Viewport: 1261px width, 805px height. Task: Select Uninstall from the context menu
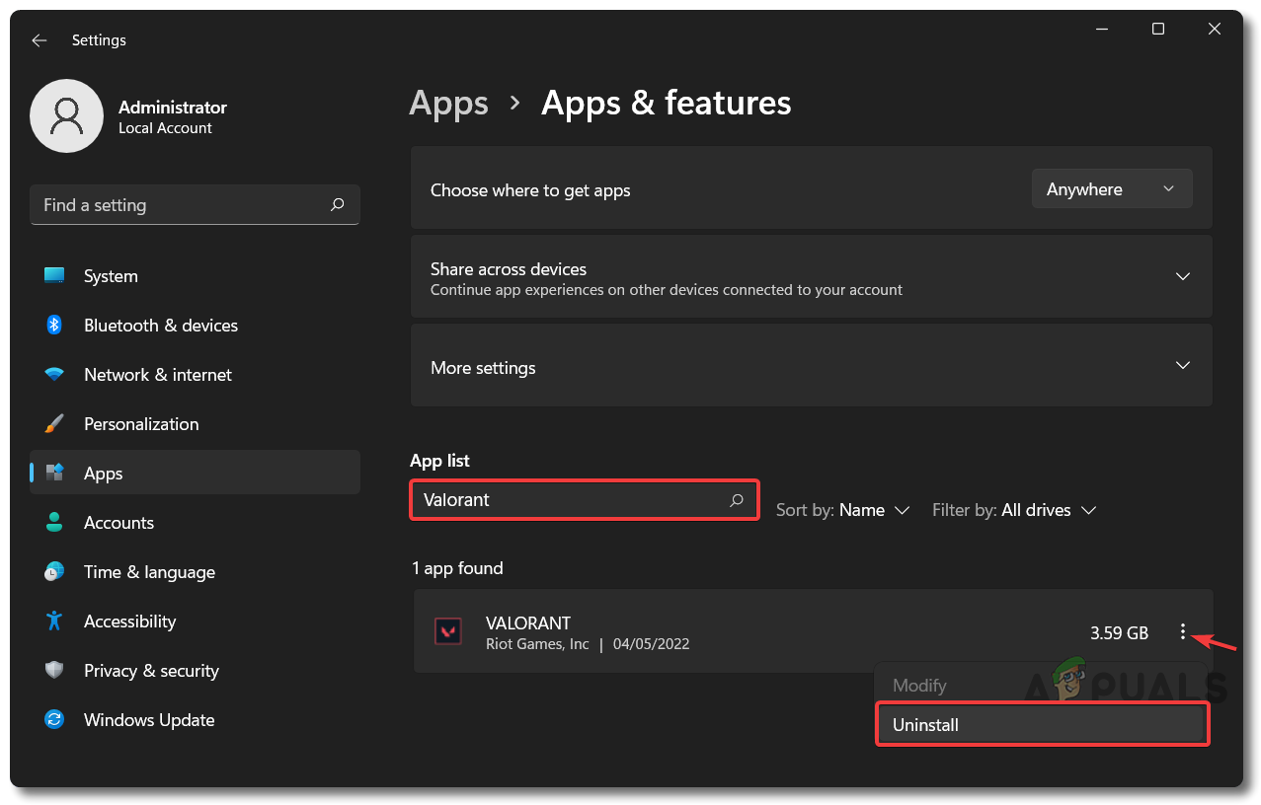coord(1042,725)
